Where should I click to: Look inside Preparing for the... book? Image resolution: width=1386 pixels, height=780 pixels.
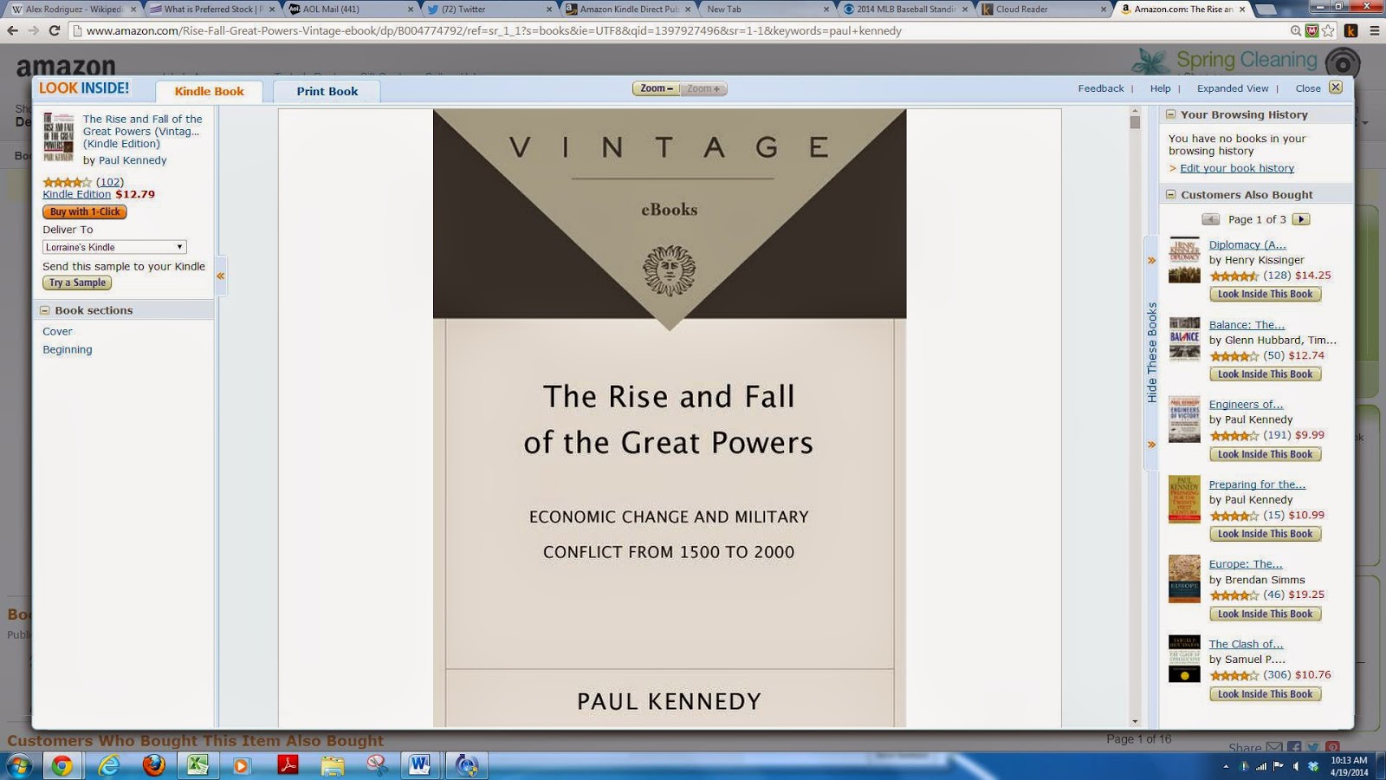pos(1265,534)
